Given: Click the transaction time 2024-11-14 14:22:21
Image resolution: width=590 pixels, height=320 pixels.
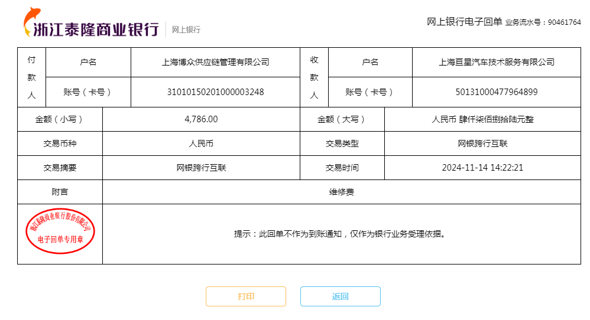Looking at the screenshot, I should tap(482, 168).
